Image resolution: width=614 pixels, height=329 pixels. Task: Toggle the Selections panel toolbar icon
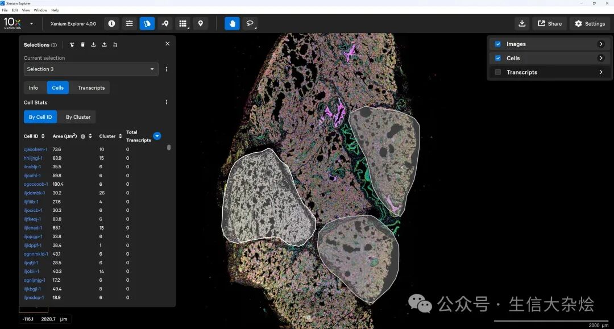(147, 23)
